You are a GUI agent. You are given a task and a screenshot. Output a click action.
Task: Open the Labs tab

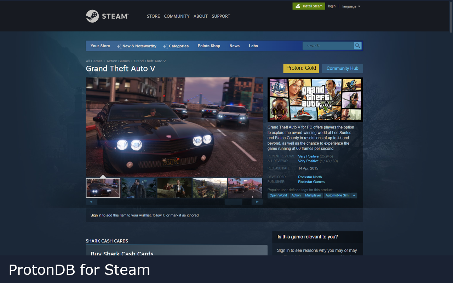pyautogui.click(x=253, y=46)
